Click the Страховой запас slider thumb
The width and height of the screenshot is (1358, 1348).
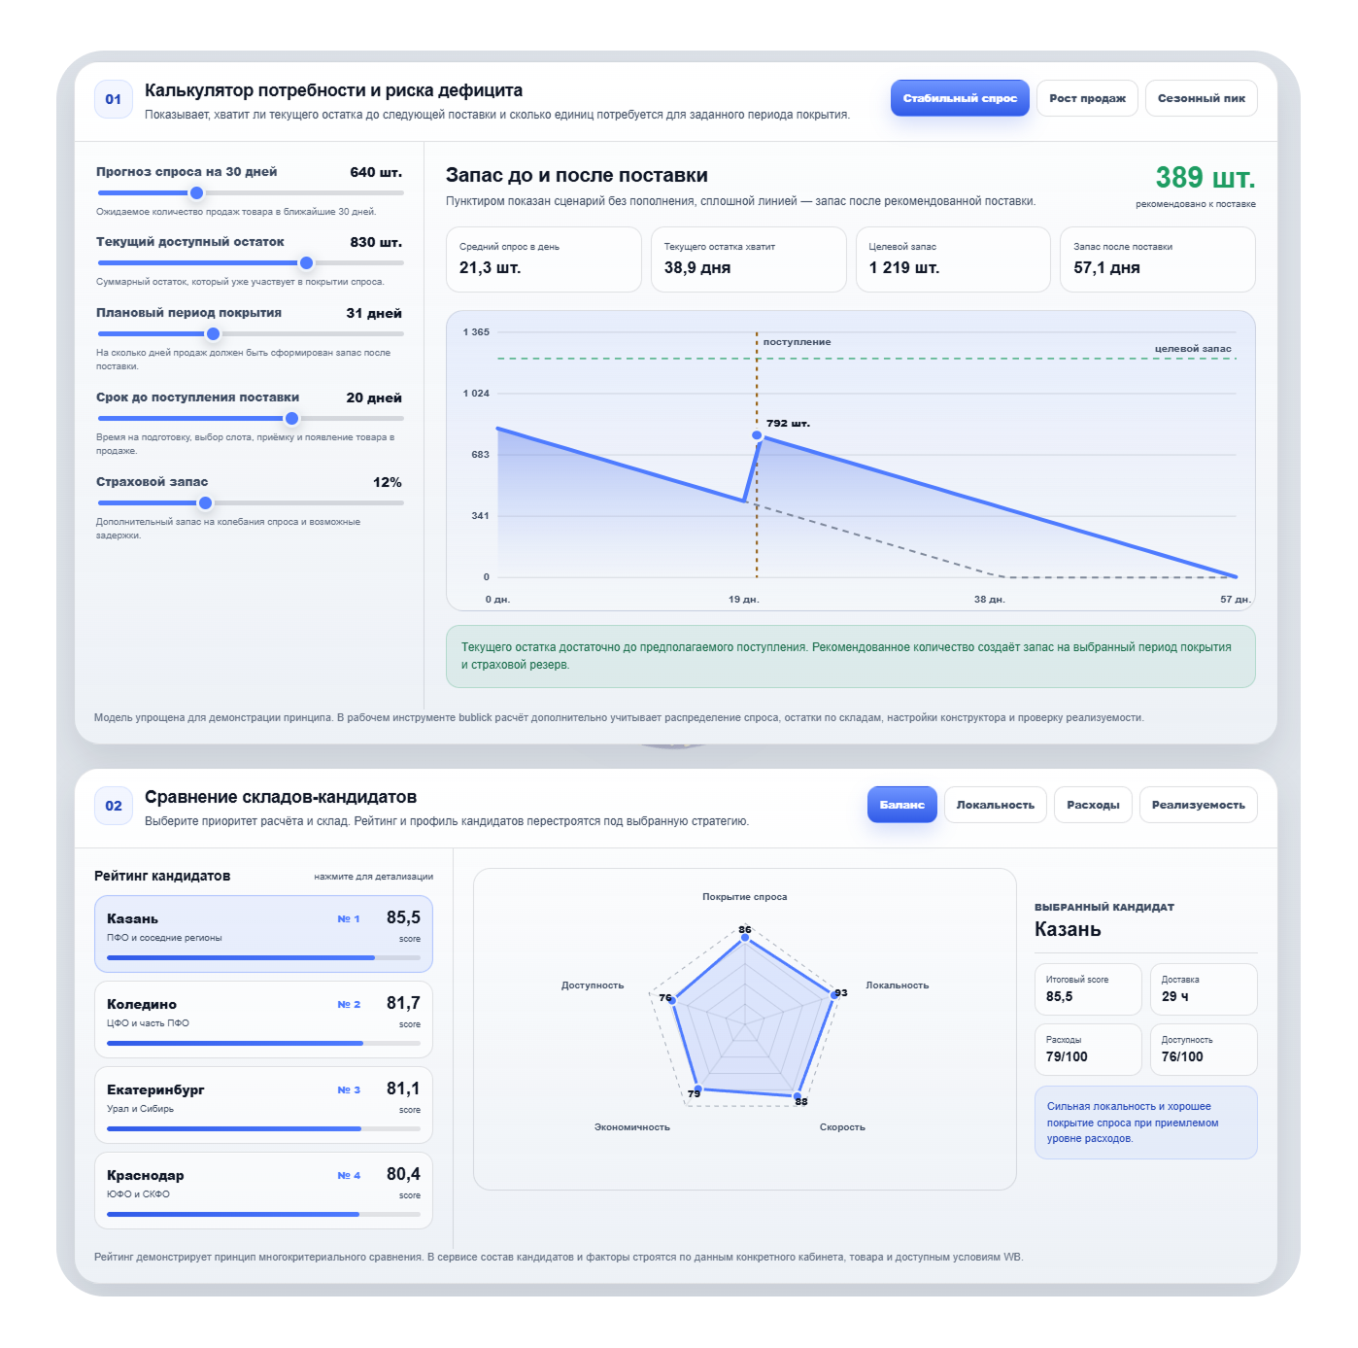tap(205, 502)
